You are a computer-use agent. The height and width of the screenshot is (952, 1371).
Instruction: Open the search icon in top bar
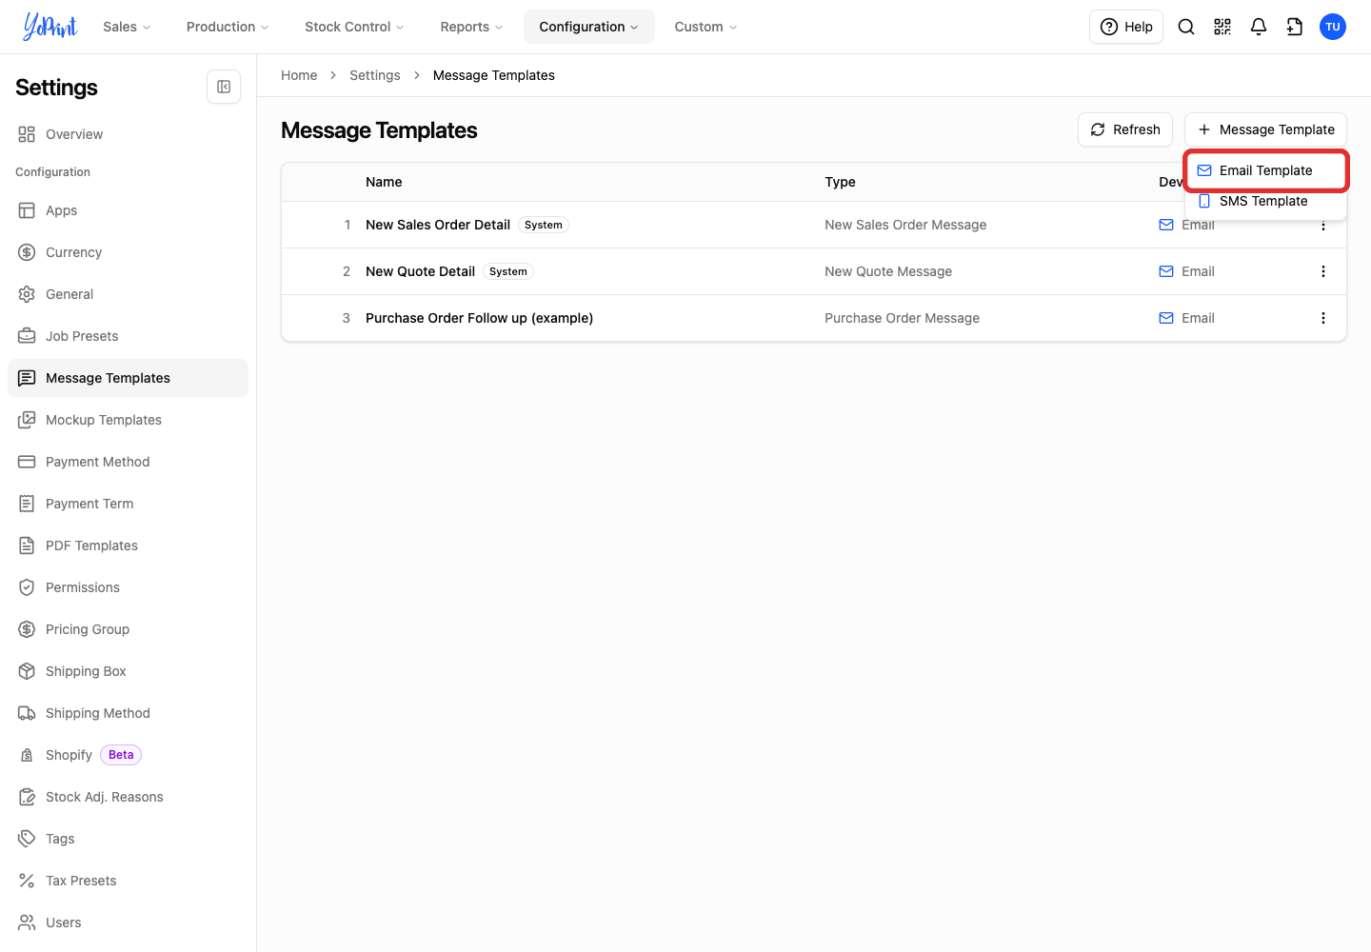coord(1186,27)
